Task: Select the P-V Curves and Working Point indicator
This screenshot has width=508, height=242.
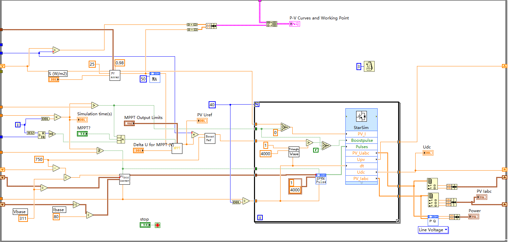Action: (294, 24)
